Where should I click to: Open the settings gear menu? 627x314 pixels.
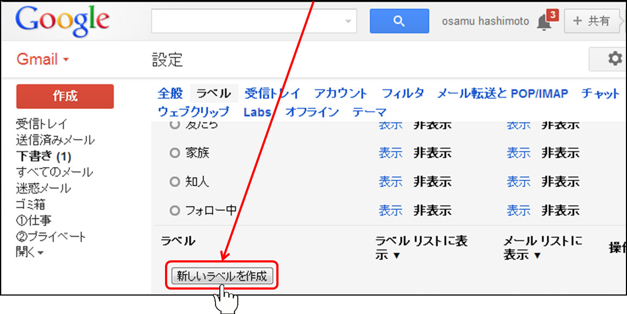pyautogui.click(x=613, y=59)
